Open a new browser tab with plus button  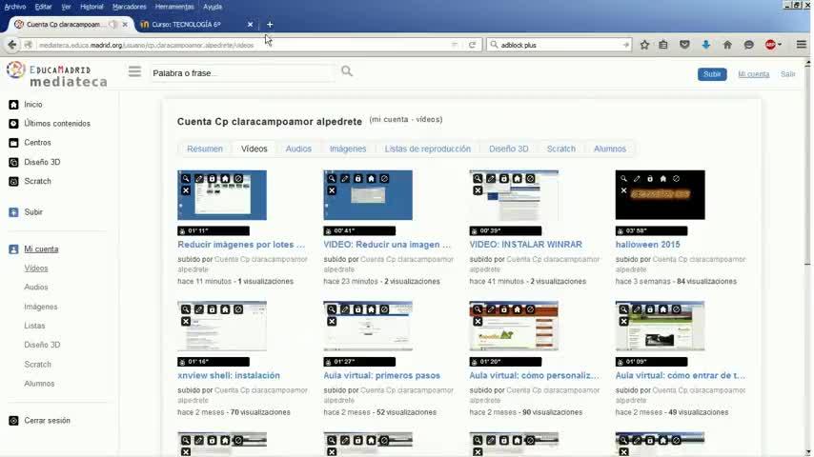pyautogui.click(x=270, y=25)
